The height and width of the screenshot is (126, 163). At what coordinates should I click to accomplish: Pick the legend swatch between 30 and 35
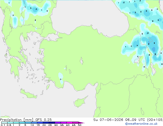58,123
